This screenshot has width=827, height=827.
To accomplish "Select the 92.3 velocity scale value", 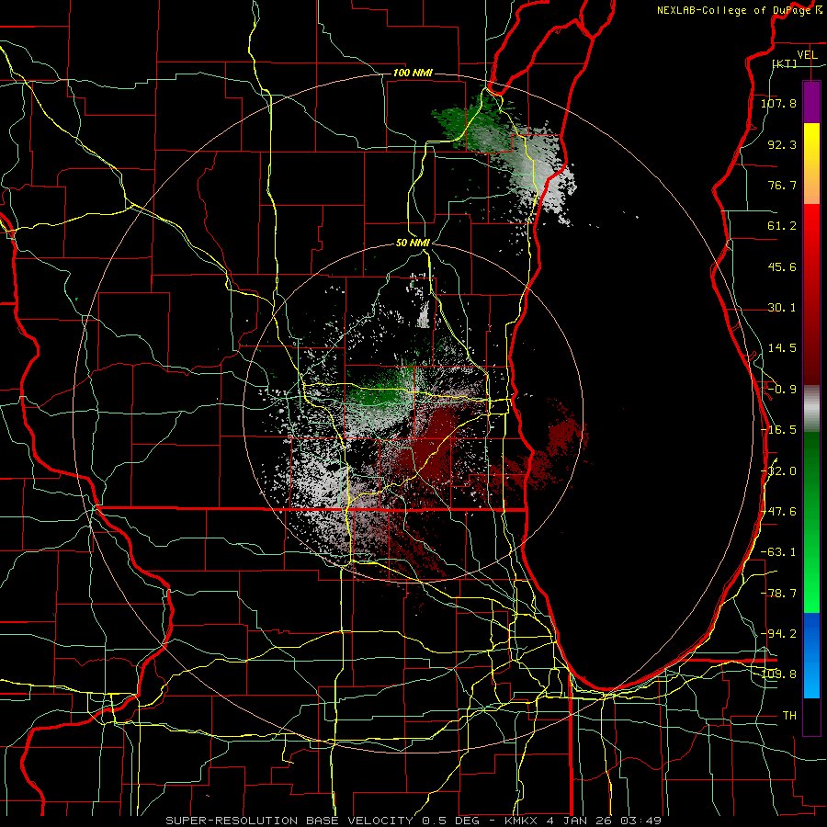I will (x=782, y=144).
